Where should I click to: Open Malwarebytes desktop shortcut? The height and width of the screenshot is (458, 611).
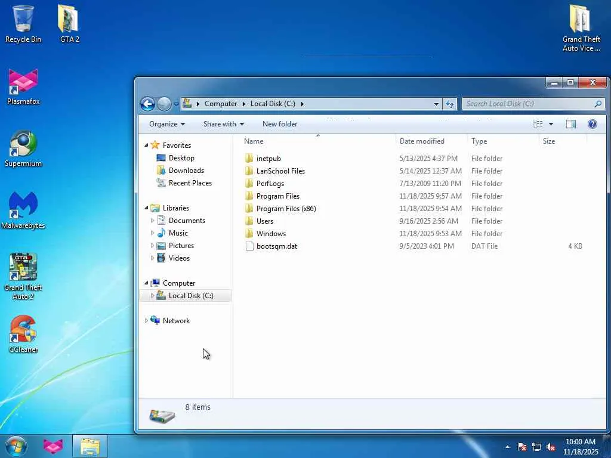(x=23, y=211)
